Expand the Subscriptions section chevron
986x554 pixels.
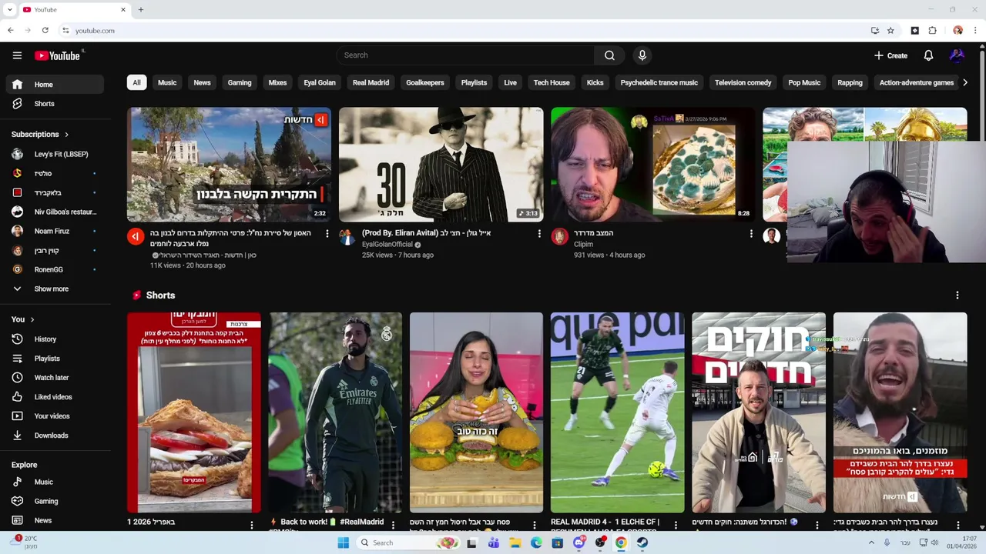pyautogui.click(x=66, y=135)
